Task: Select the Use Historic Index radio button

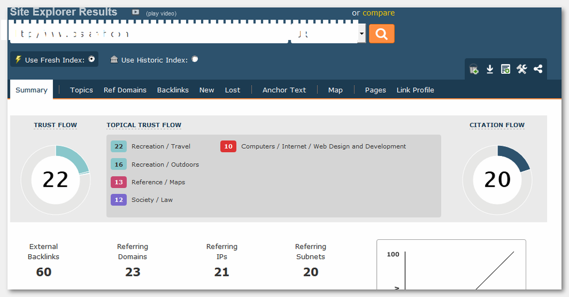Action: 194,59
